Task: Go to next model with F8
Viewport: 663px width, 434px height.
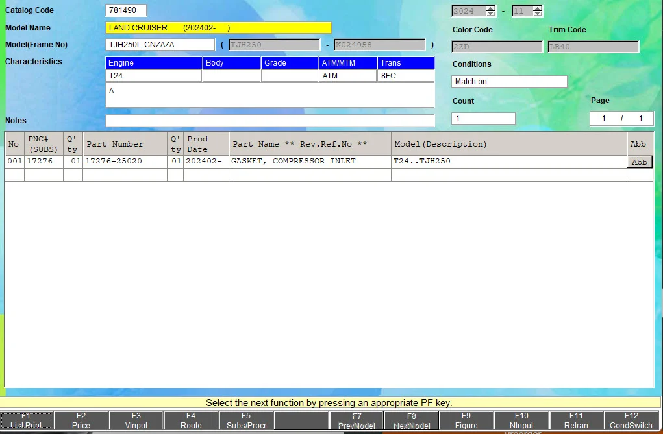Action: point(412,420)
